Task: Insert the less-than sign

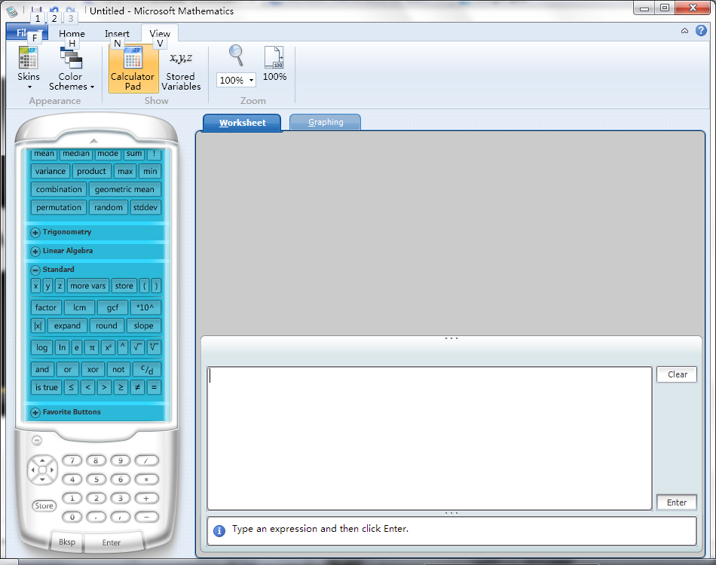Action: tap(87, 387)
